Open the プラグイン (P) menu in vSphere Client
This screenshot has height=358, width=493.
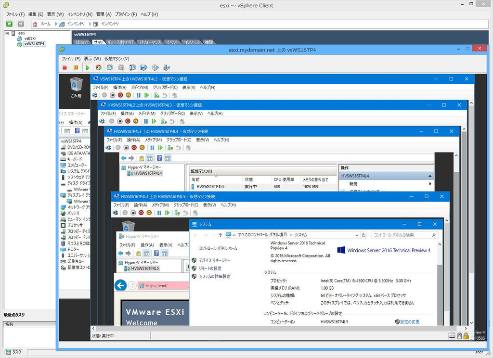[x=126, y=14]
